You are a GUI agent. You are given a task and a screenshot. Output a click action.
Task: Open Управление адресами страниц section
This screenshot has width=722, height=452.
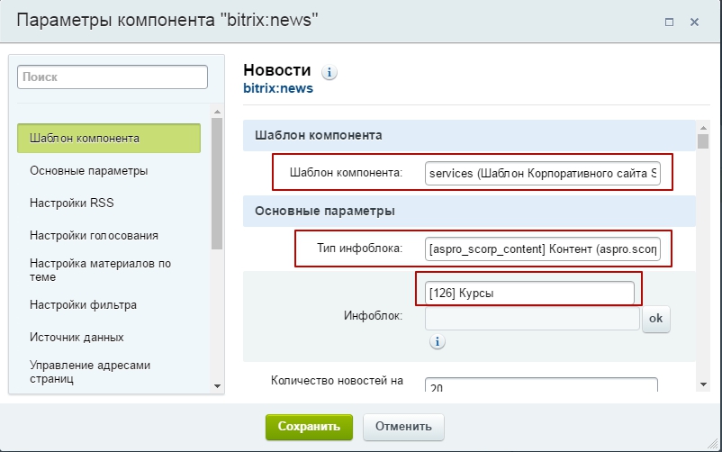coord(90,372)
